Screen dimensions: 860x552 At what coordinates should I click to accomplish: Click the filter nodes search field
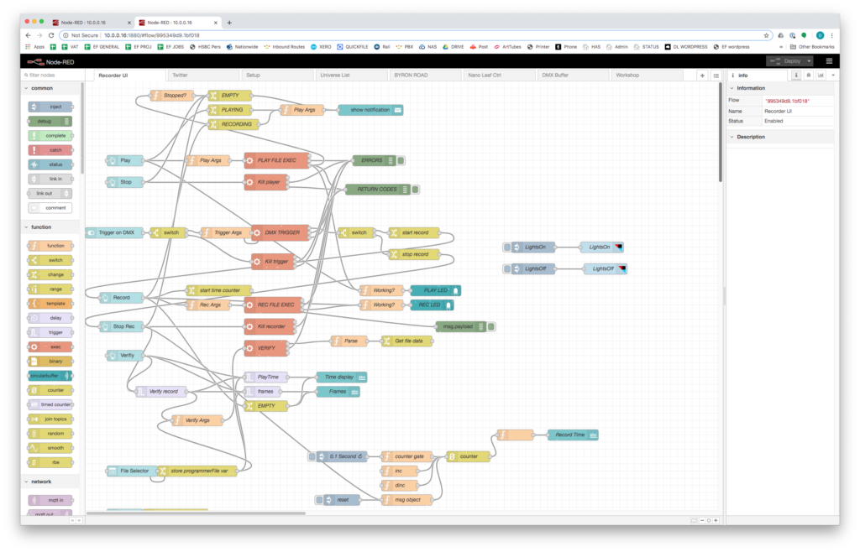pyautogui.click(x=46, y=74)
